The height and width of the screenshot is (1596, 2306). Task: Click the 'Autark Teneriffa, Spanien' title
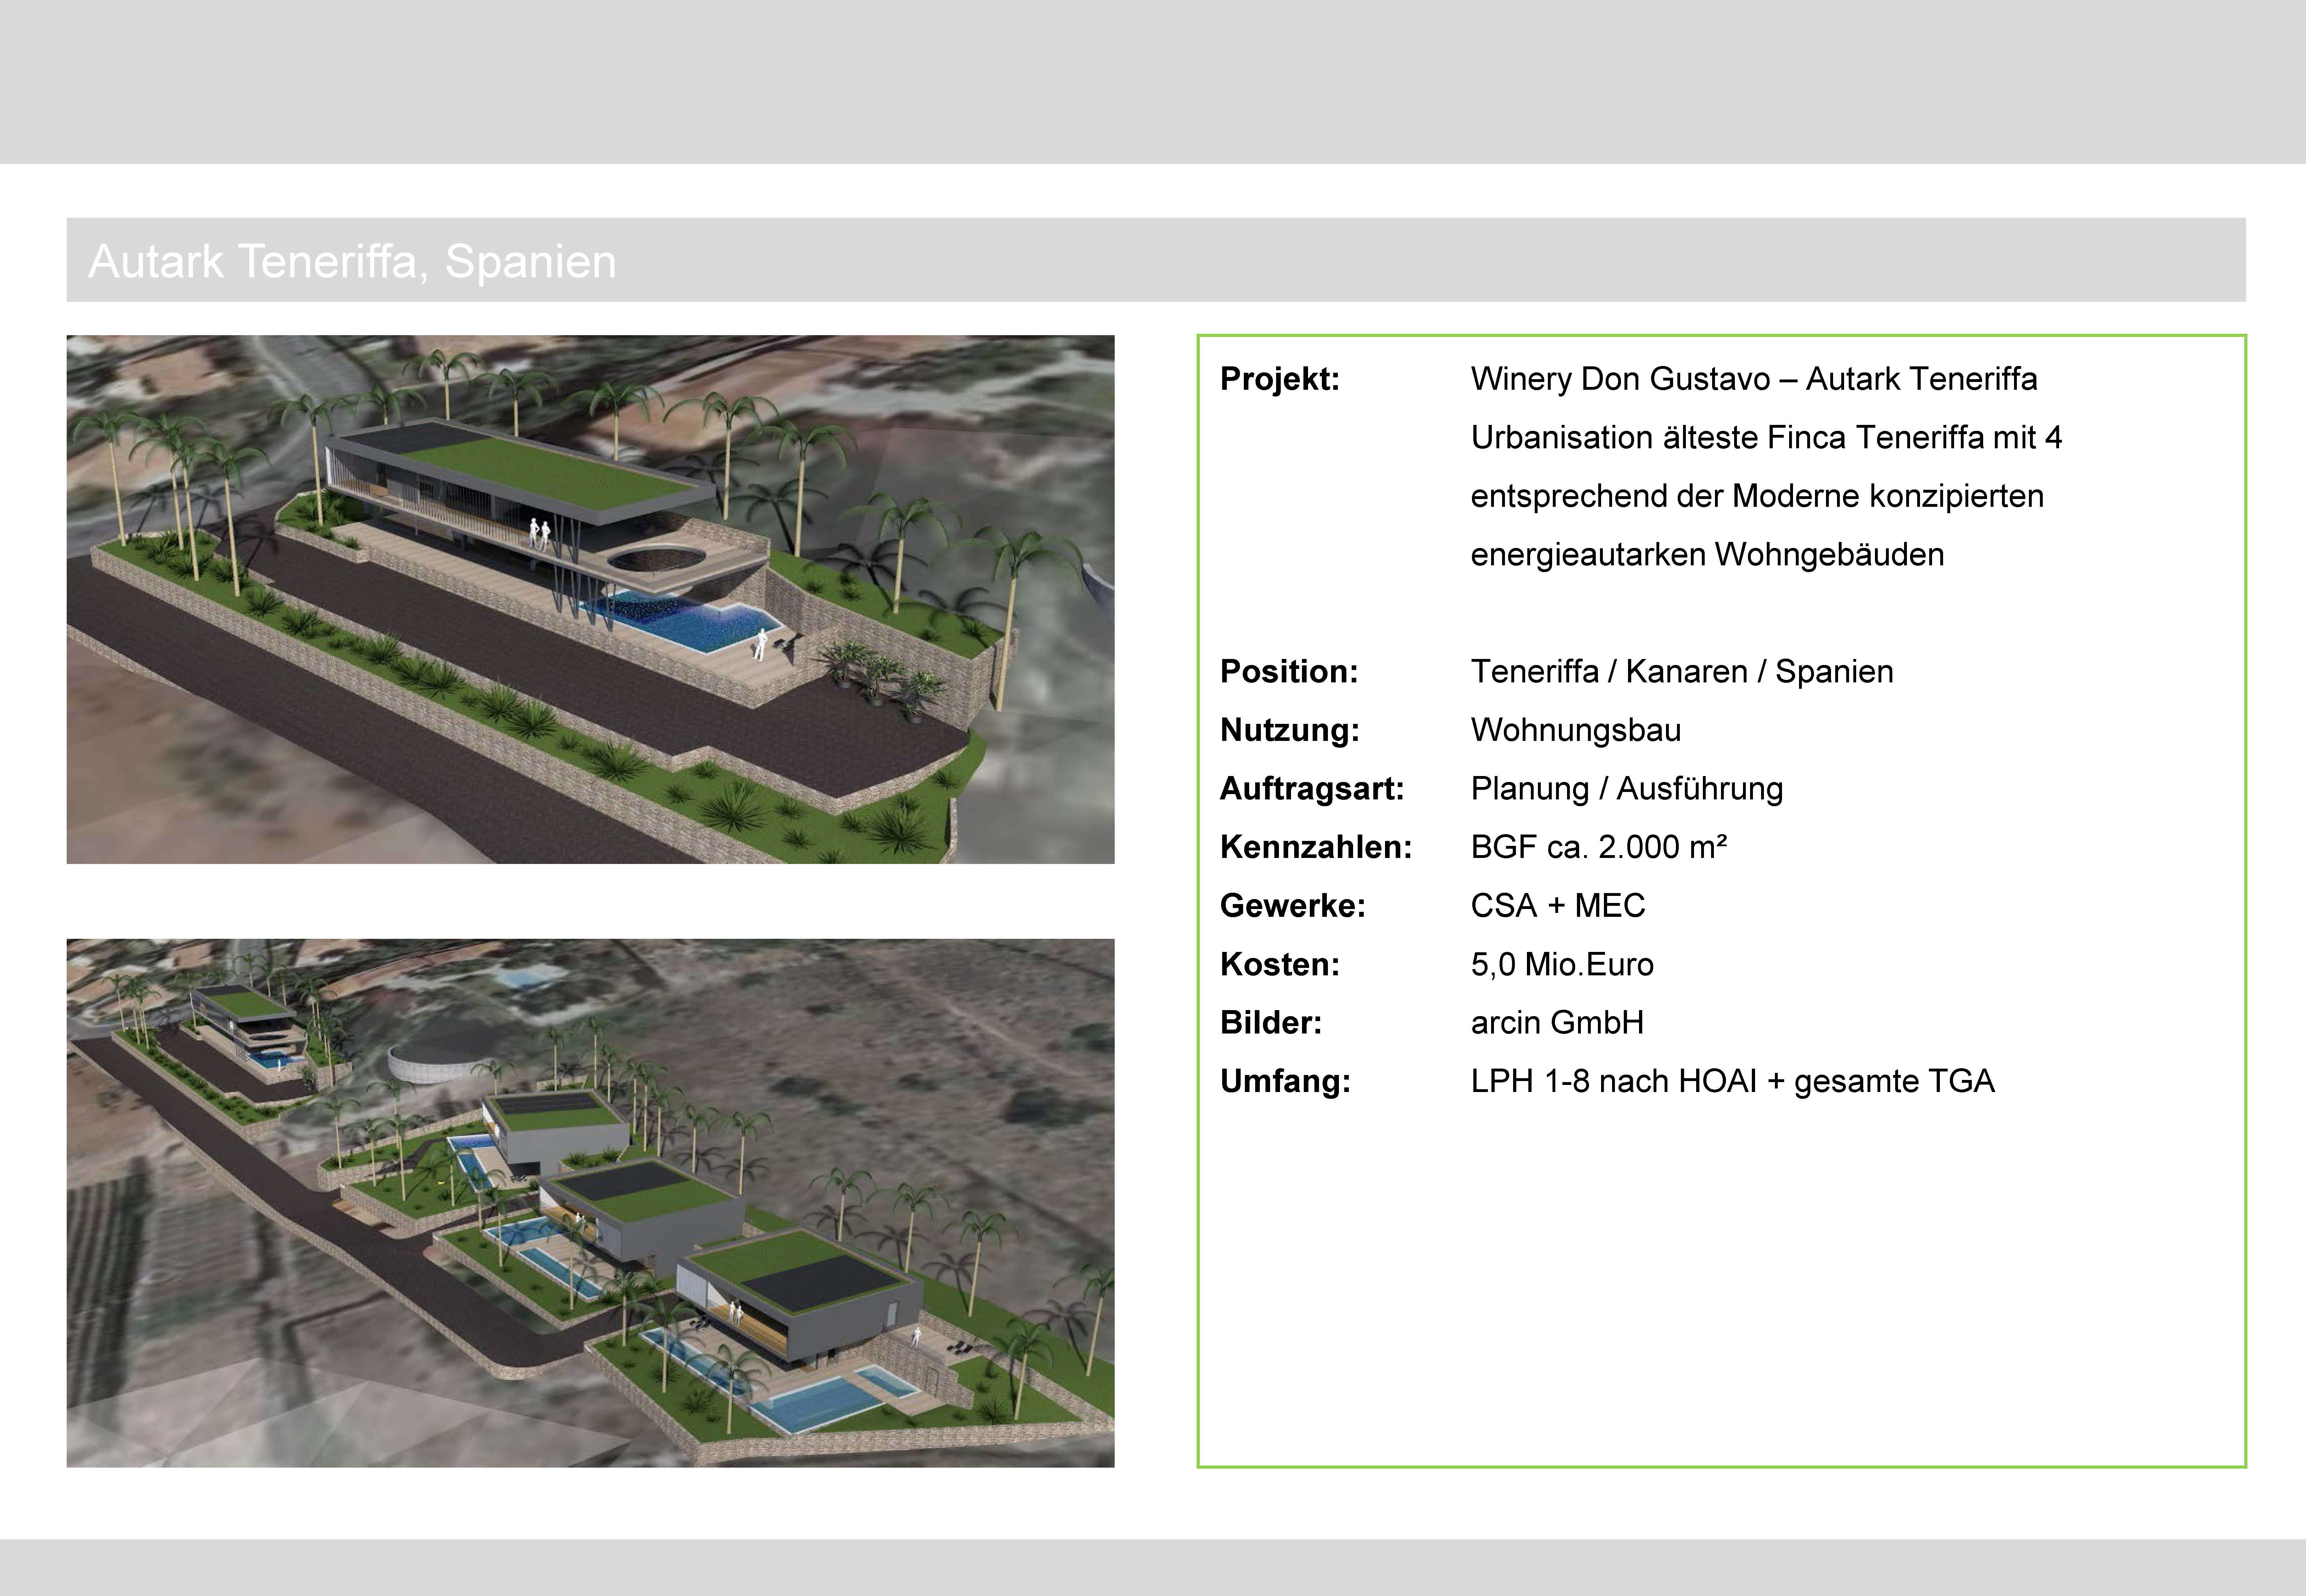click(352, 262)
